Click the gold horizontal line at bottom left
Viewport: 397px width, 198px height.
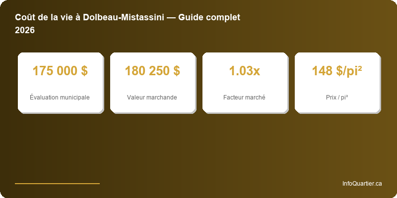(57, 183)
